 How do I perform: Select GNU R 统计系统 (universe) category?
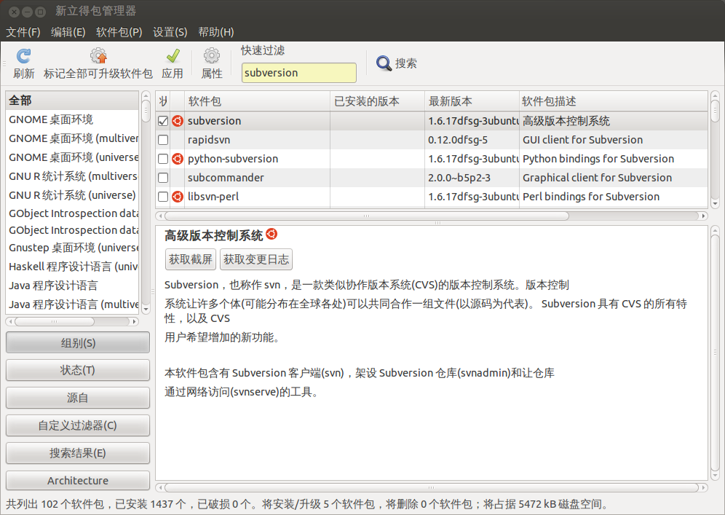pyautogui.click(x=72, y=195)
